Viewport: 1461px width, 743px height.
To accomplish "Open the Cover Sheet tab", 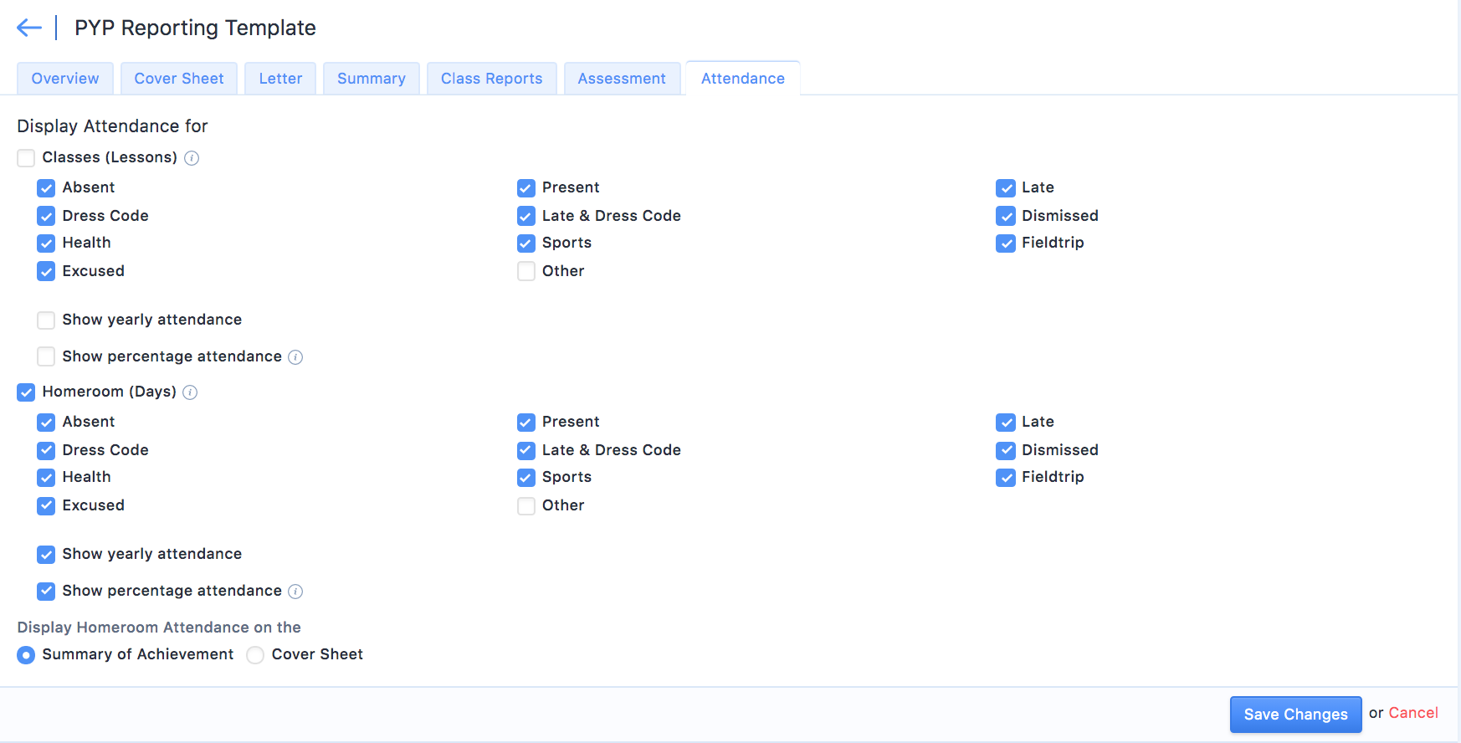I will (179, 79).
